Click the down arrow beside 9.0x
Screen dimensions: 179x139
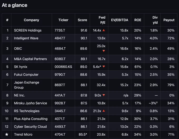tap(104, 95)
